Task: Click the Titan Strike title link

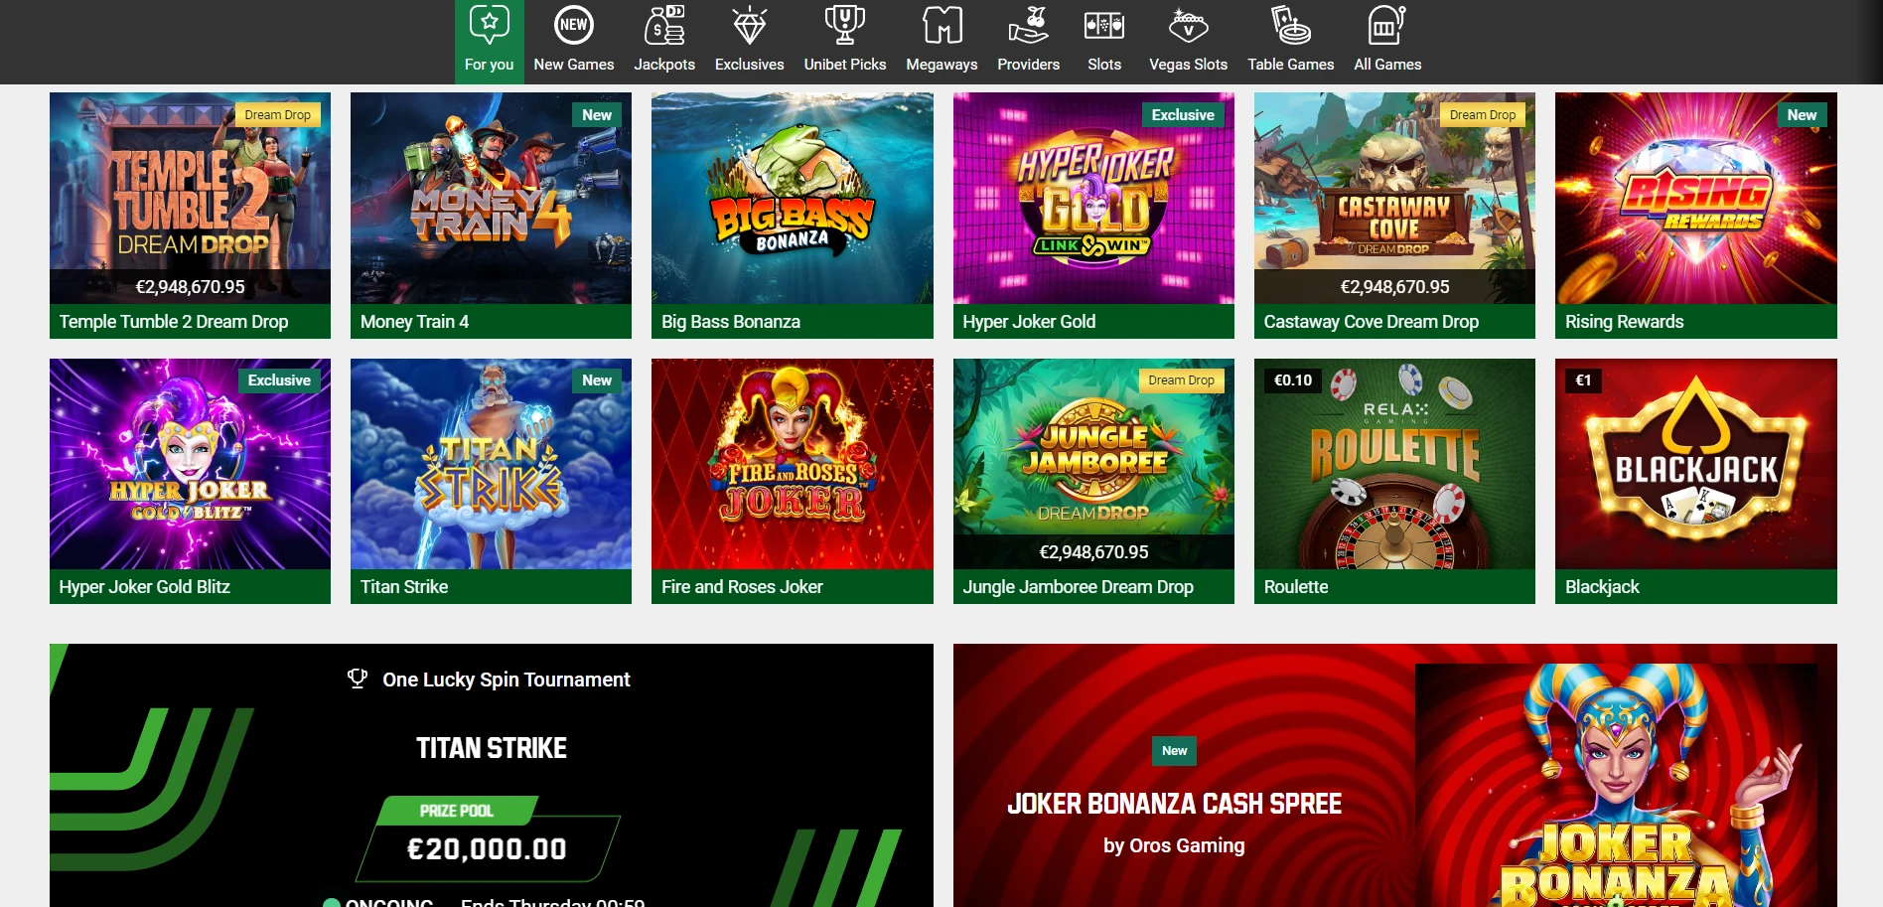Action: tap(404, 587)
